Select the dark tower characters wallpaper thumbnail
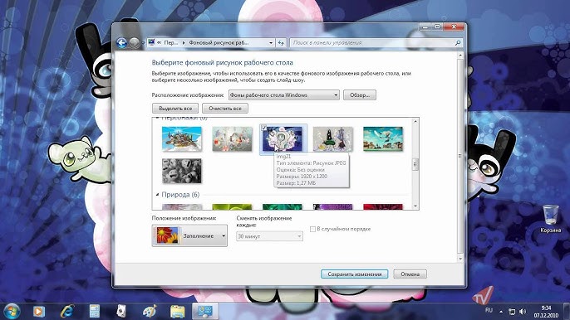The height and width of the screenshot is (320, 570). pos(332,138)
